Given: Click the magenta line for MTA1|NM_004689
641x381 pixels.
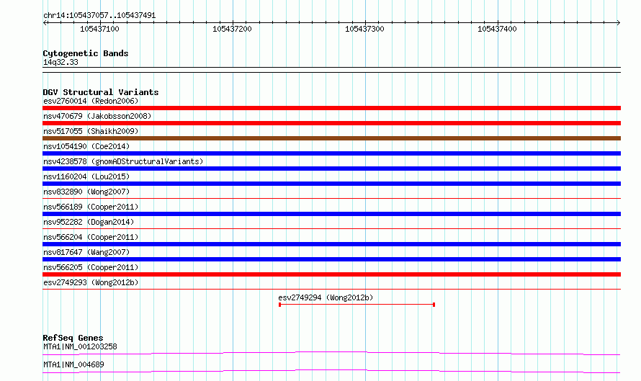Looking at the screenshot, I should pyautogui.click(x=331, y=371).
